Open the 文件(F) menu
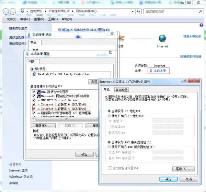 click(11, 19)
